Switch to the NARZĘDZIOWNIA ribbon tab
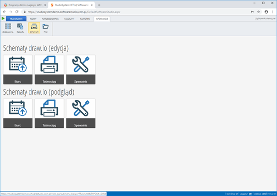Image resolution: width=277 pixels, height=196 pixels. [50, 19]
